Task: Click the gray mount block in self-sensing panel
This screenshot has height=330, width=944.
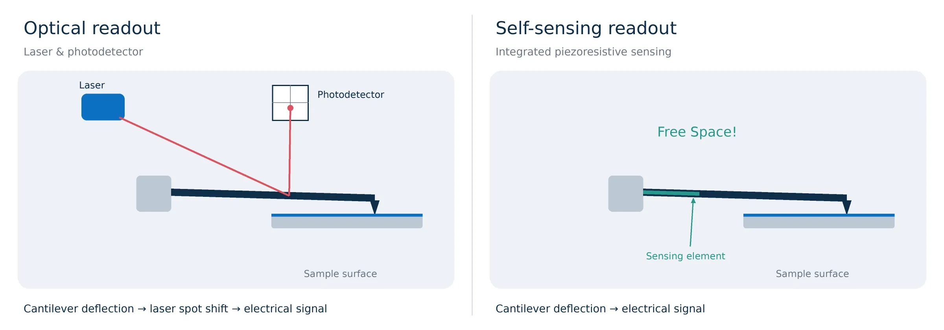Action: tap(626, 194)
